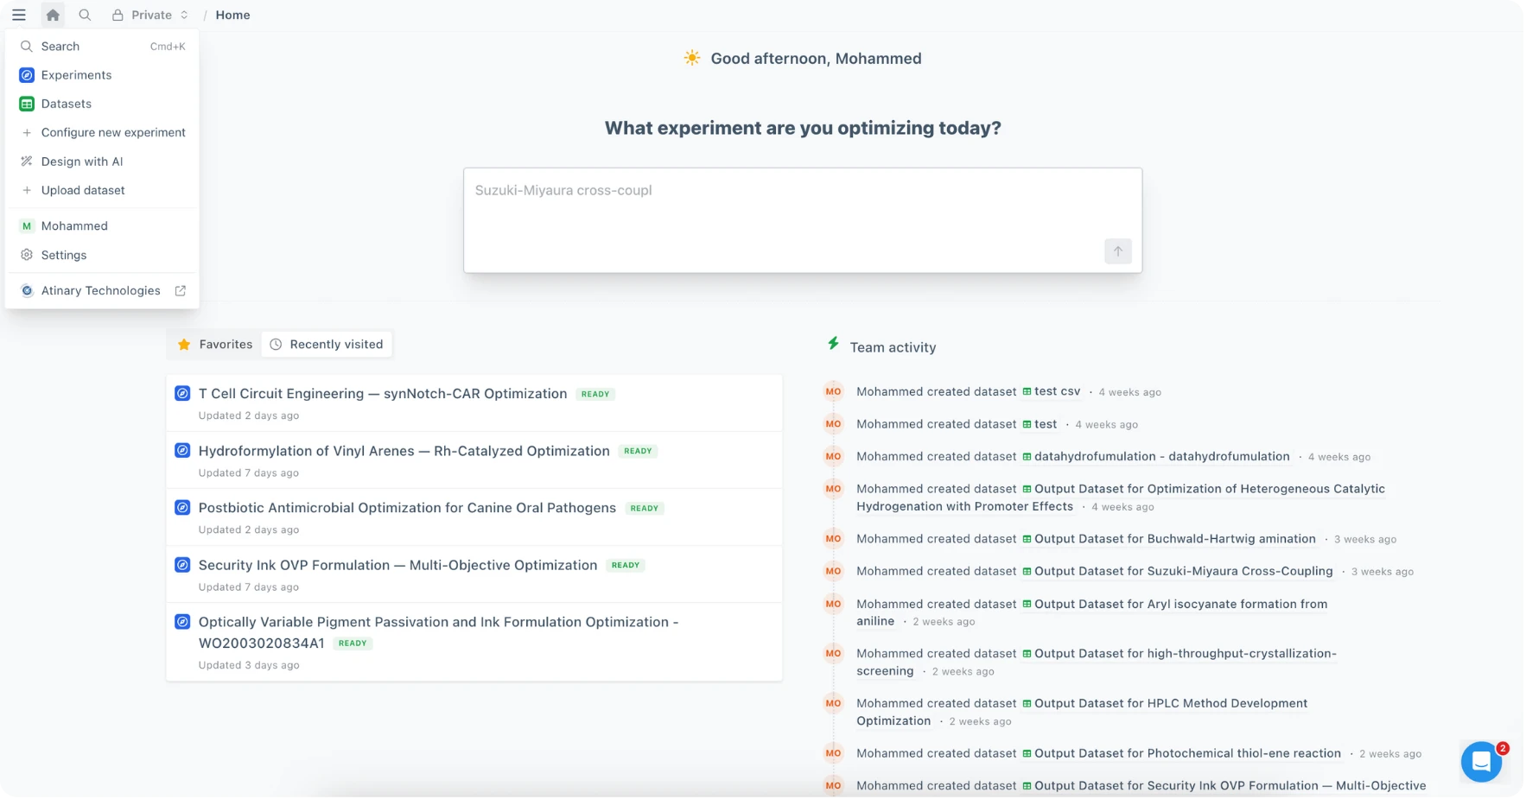Open Mohammed profile menu entry
This screenshot has width=1526, height=799.
[x=102, y=226]
